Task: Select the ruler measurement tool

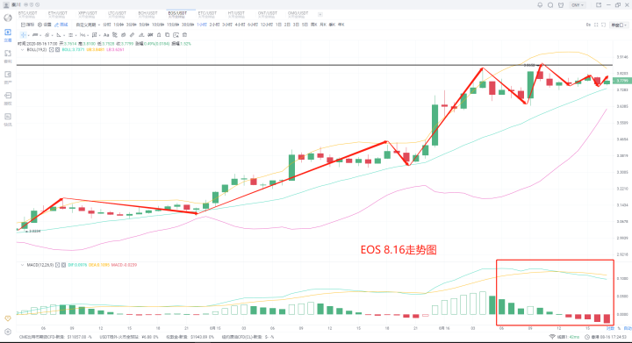Action: (132, 35)
